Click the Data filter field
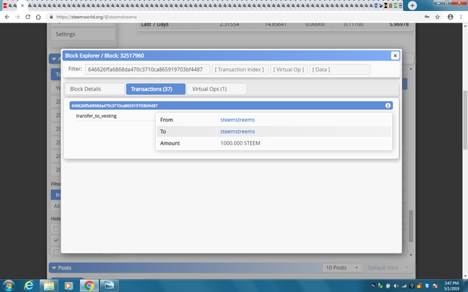Screen dimensions: 468x292 click(x=340, y=69)
